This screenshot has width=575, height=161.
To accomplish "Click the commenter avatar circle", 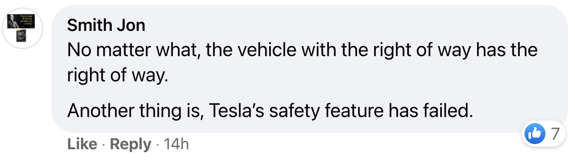I will [x=23, y=28].
